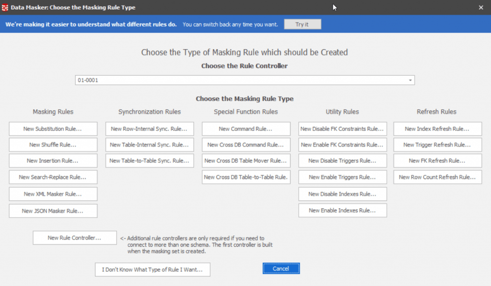Click New Disable FK Constraints Rule
The height and width of the screenshot is (286, 491).
click(342, 129)
